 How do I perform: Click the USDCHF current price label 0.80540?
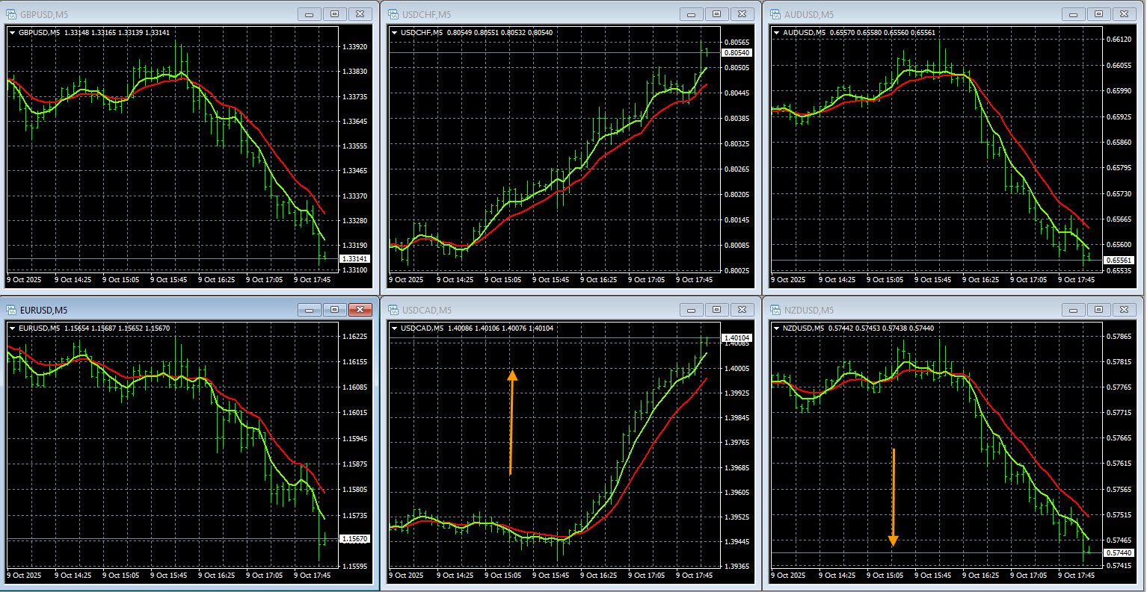click(x=737, y=53)
